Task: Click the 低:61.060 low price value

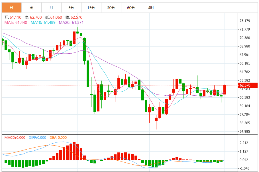Action: coord(54,17)
